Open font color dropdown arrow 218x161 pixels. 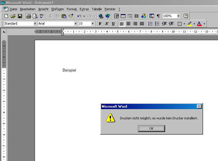point(204,24)
